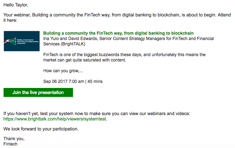Screen dimensions: 235x148
Task: Click the truncated 'How can you grow,...' text
Action: 63,71
